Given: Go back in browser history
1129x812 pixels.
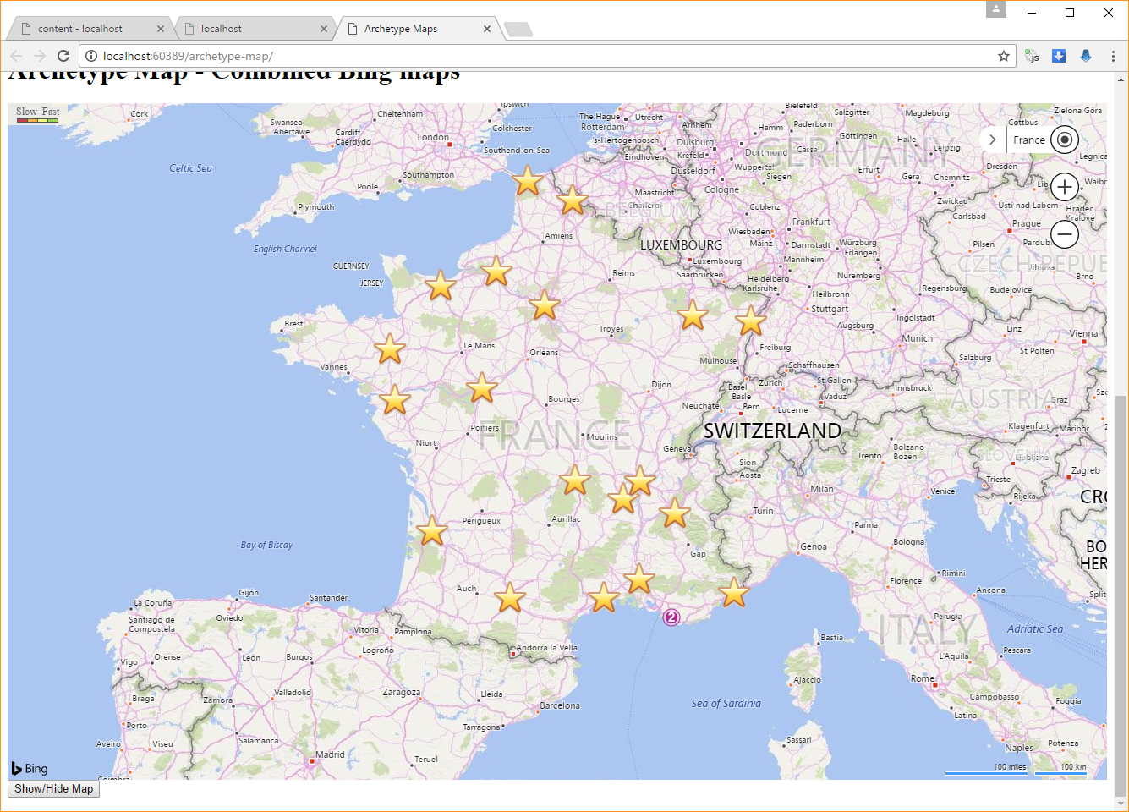Looking at the screenshot, I should [x=16, y=56].
